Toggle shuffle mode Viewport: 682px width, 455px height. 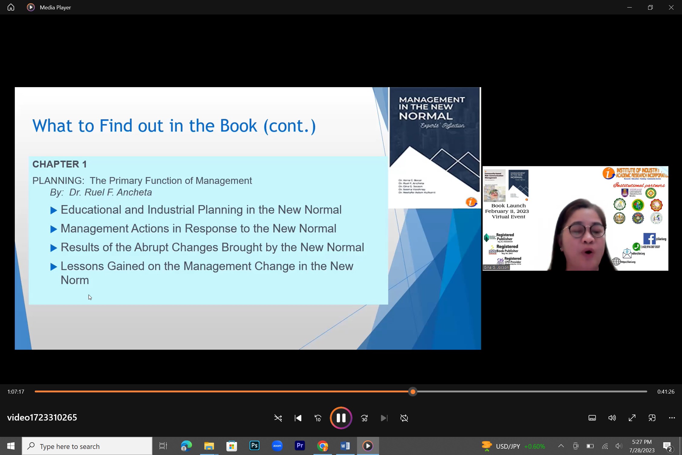pos(278,418)
